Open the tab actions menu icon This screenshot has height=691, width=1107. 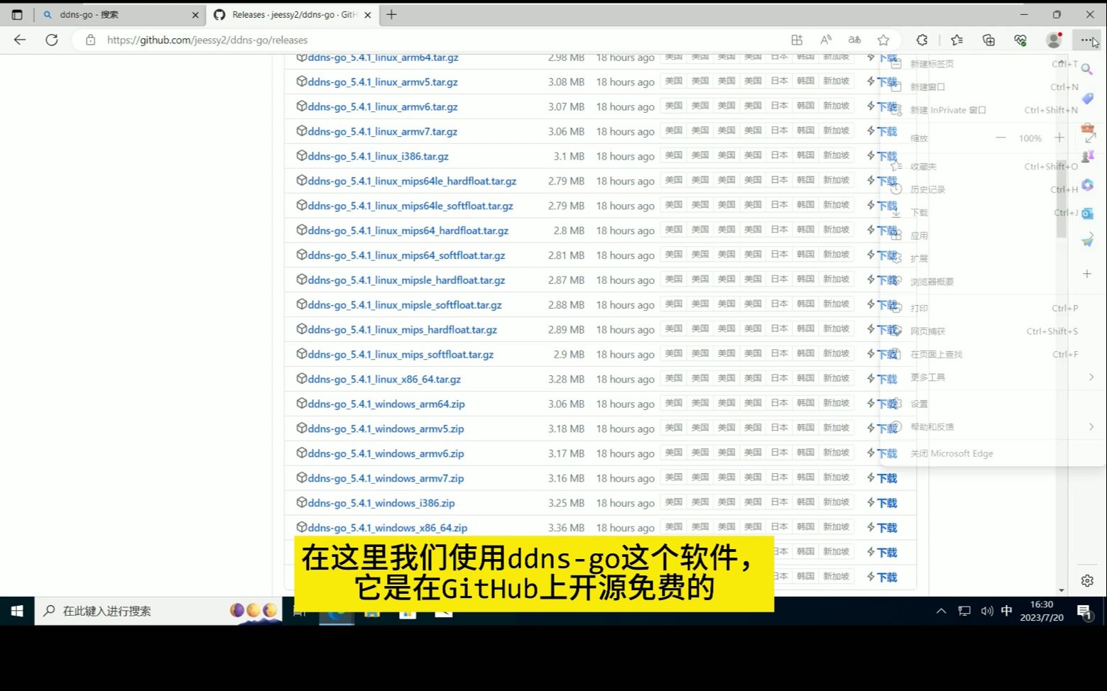17,14
